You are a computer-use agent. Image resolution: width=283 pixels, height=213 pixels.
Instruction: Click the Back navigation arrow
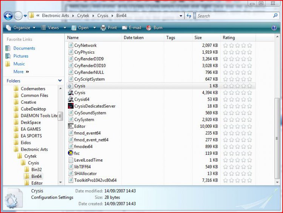[8, 16]
